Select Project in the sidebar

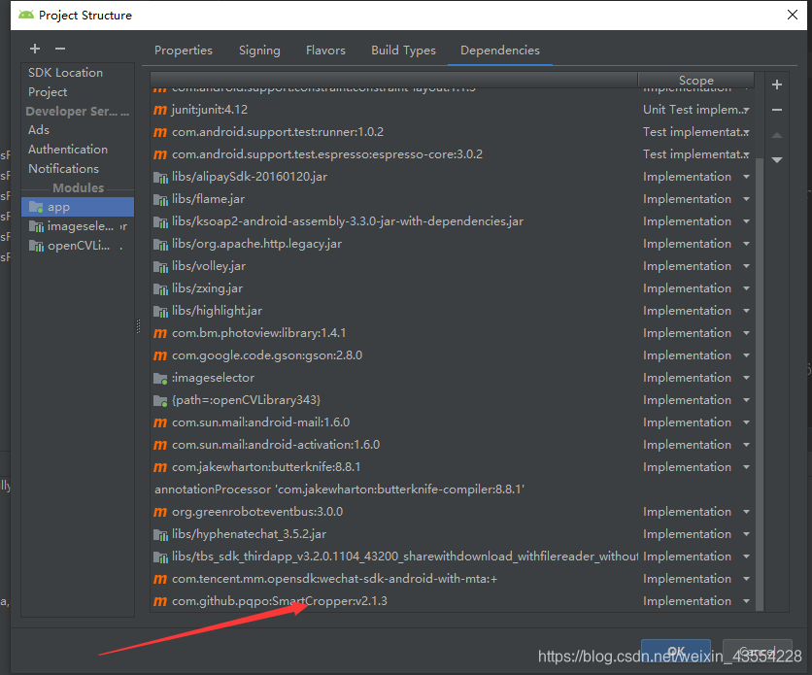click(x=48, y=92)
